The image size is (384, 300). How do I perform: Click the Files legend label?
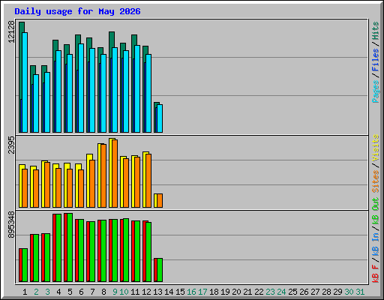coord(376,60)
